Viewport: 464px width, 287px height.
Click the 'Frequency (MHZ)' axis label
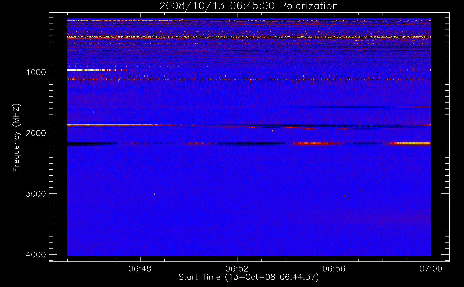(x=16, y=138)
